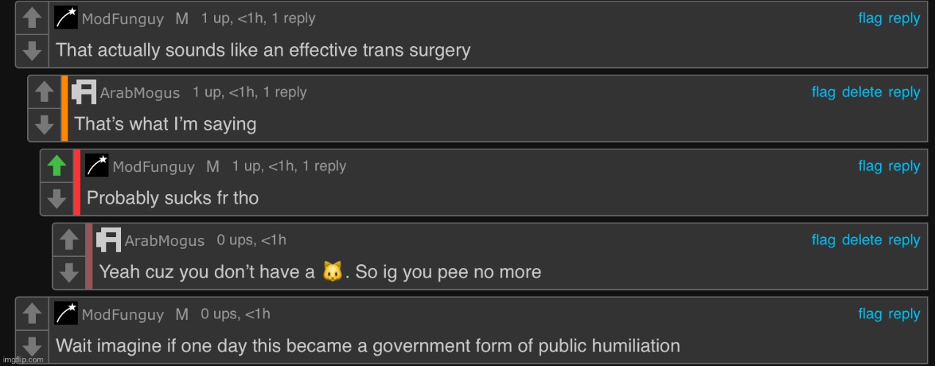935x366 pixels.
Task: Open ArabMogus profile from 'That's what I'm saying'
Action: pyautogui.click(x=139, y=93)
